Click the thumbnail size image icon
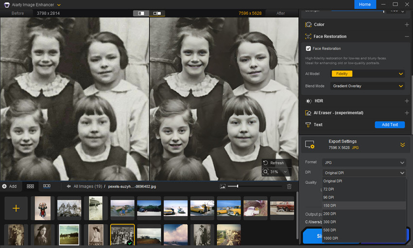This screenshot has height=248, width=413. (x=223, y=187)
